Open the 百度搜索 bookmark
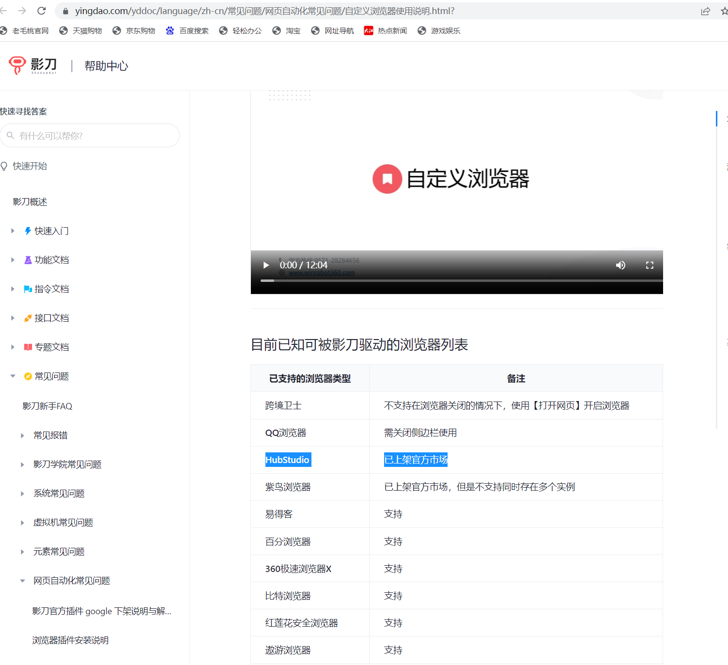The image size is (728, 665). pyautogui.click(x=187, y=31)
